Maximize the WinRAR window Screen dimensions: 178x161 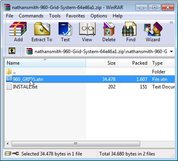155,8
